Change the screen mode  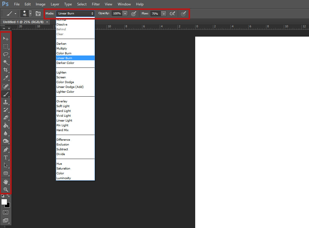click(5, 220)
